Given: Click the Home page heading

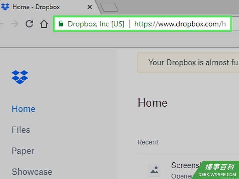Looking at the screenshot, I should click(x=152, y=103).
